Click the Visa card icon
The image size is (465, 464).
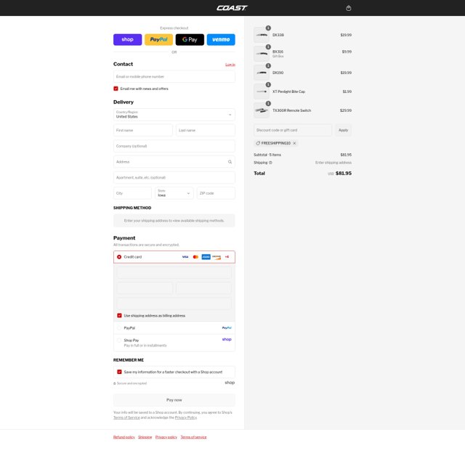tap(185, 257)
